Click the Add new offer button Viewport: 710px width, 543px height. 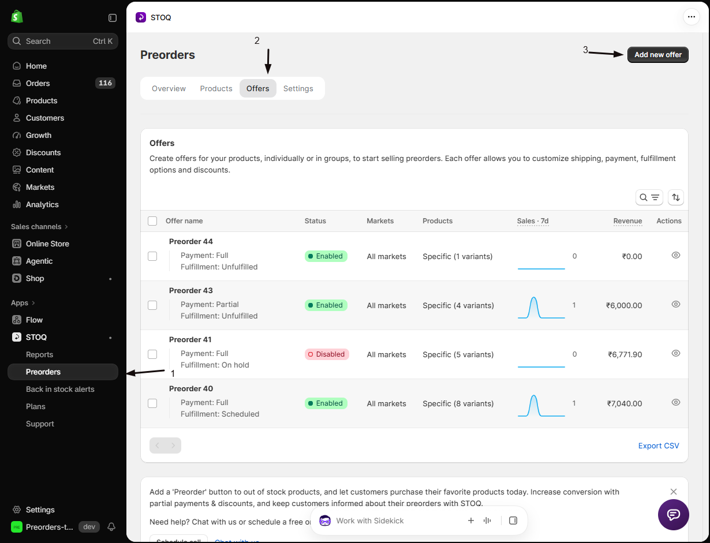tap(658, 55)
